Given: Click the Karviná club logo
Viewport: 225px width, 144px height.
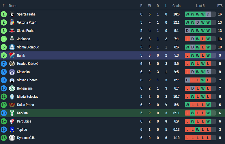Looking at the screenshot, I should coord(12,113).
